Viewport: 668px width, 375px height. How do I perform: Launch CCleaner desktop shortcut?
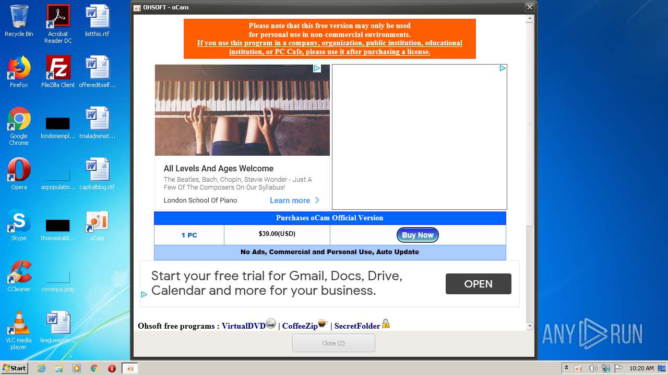point(19,276)
